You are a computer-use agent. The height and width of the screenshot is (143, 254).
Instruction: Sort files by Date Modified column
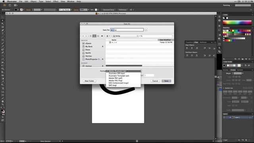pyautogui.click(x=165, y=40)
